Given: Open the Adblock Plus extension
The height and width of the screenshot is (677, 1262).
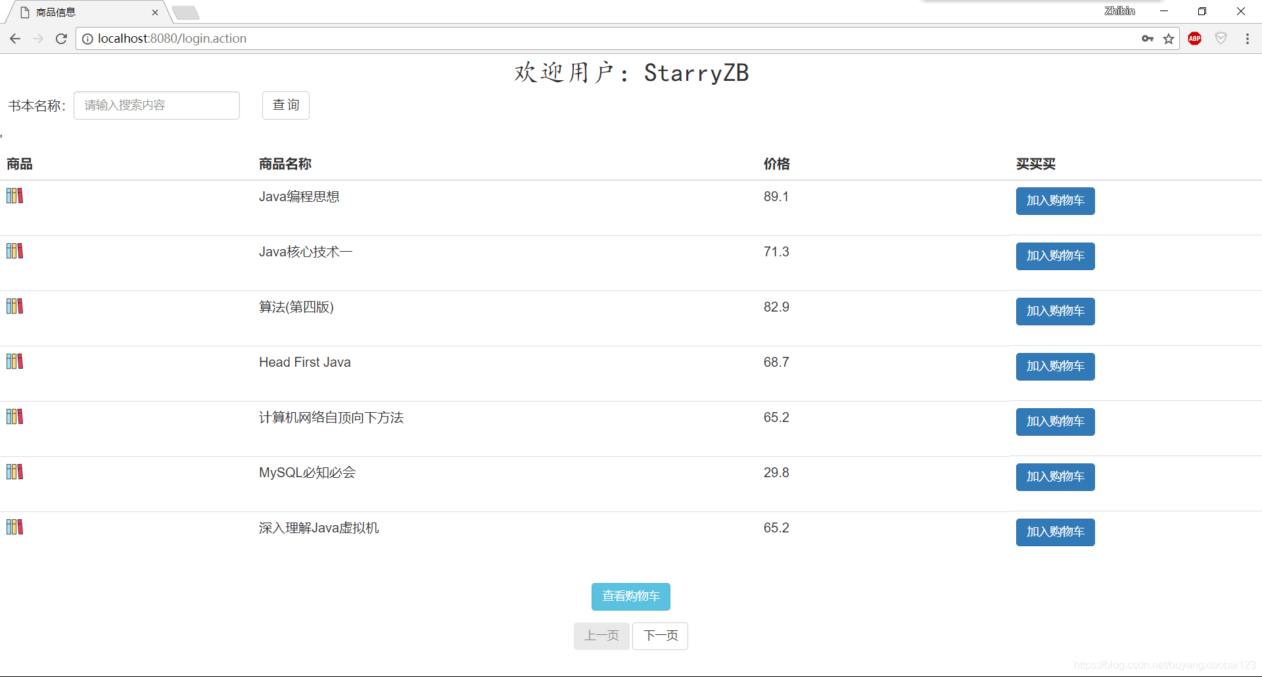Looking at the screenshot, I should [1195, 39].
